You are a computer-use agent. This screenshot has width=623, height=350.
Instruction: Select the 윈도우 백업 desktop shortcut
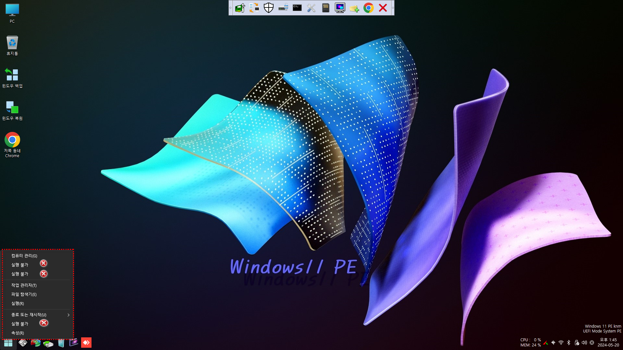[x=12, y=78]
